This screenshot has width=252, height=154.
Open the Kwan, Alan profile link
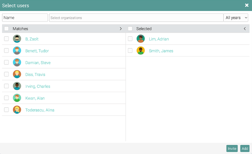point(35,98)
